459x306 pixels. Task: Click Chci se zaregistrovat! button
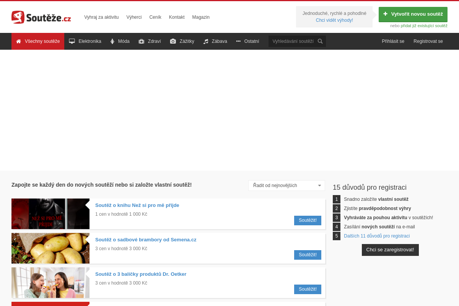(390, 250)
